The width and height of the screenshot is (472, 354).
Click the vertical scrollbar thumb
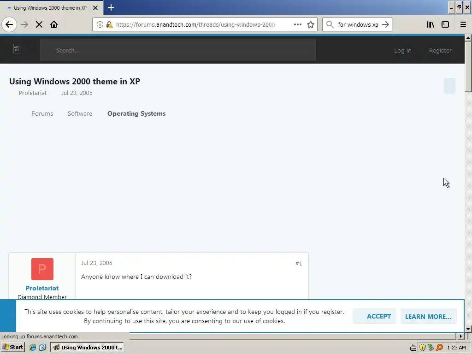468,66
